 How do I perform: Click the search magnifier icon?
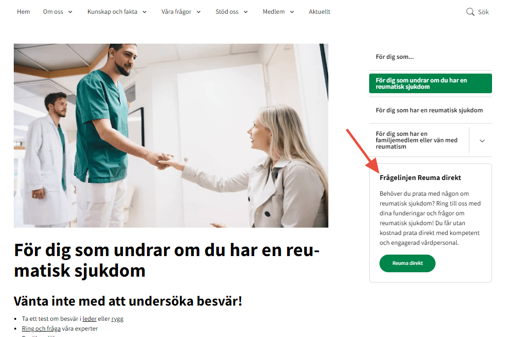(470, 12)
